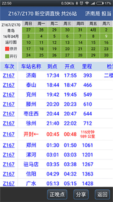The image size is (113, 202).
Task: Open Z167 link in 济南 row
Action: [x=9, y=76]
